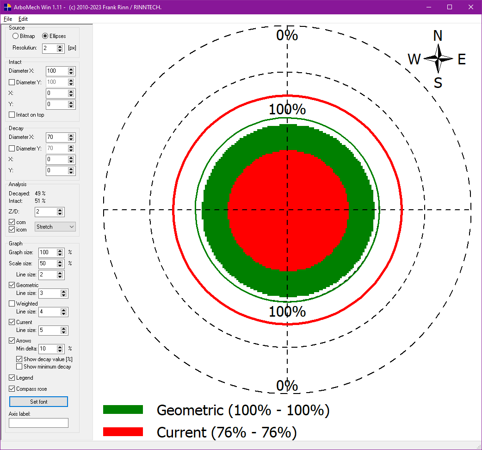This screenshot has height=450, width=482.
Task: Open the File menu
Action: tap(8, 19)
